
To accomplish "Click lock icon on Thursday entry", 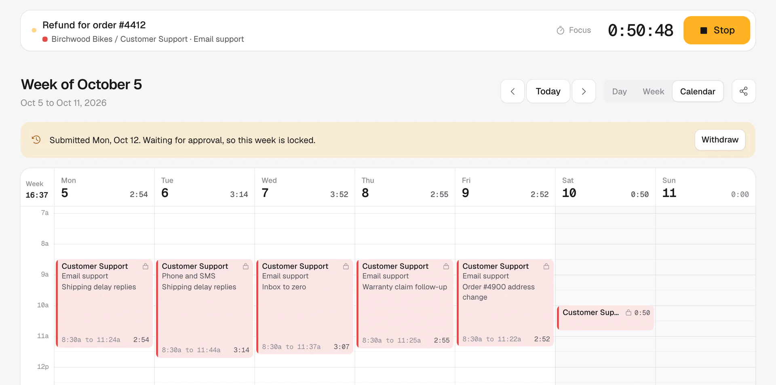I will pos(446,266).
